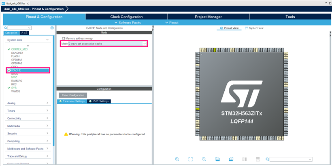Select the Categories tab
The width and height of the screenshot is (332, 166).
[11, 33]
